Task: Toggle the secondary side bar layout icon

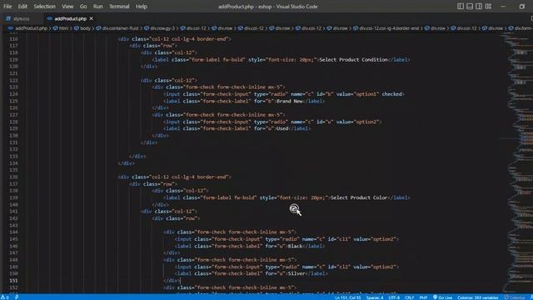Action: (x=479, y=6)
